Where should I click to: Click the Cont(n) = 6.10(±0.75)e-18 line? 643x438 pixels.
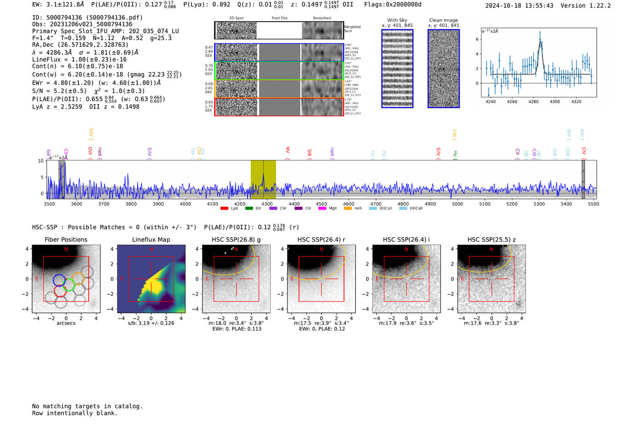point(78,66)
